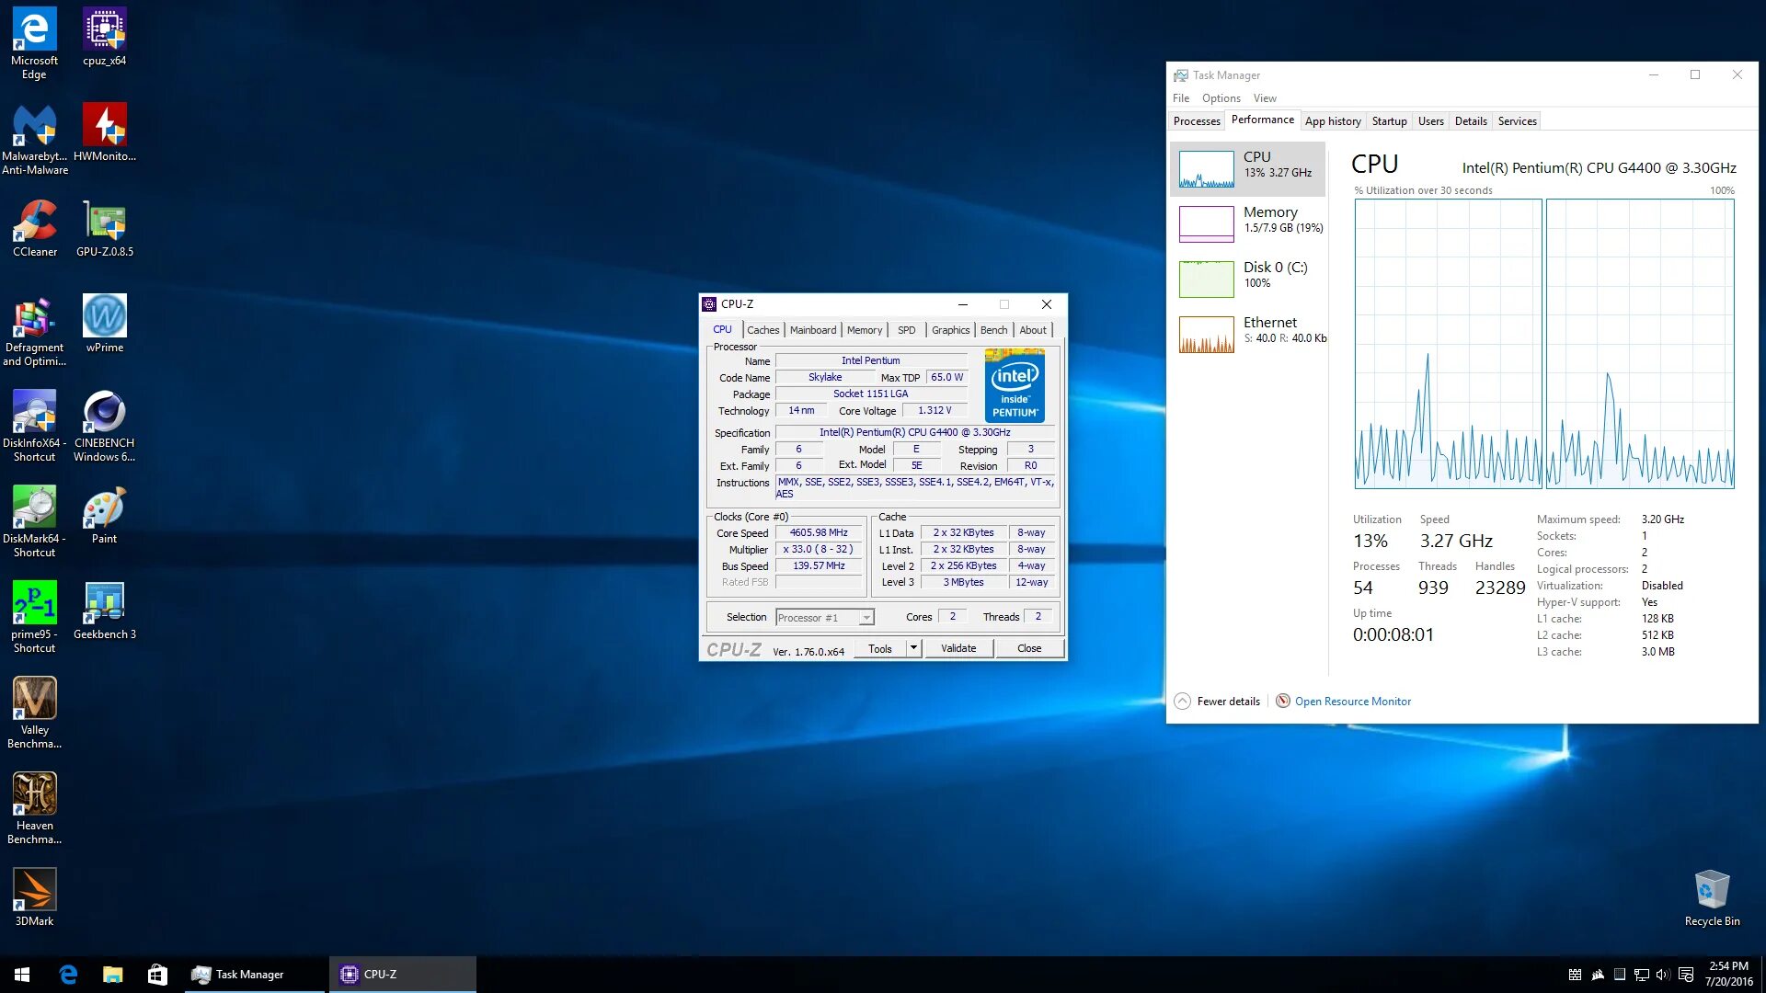
Task: Switch to the Caches tab in CPU-Z
Action: point(763,330)
